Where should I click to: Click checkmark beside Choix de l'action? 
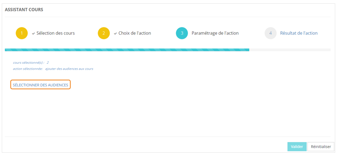tap(115, 33)
